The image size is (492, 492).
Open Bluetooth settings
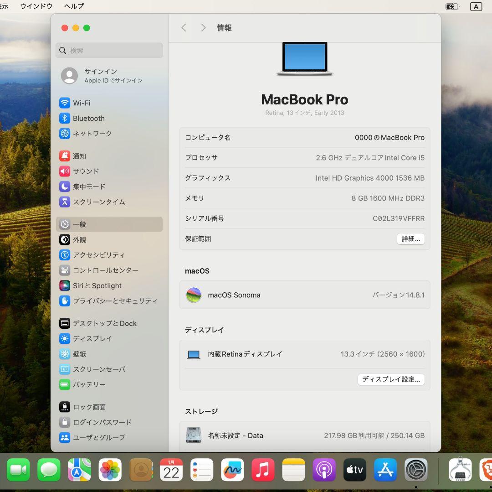88,118
